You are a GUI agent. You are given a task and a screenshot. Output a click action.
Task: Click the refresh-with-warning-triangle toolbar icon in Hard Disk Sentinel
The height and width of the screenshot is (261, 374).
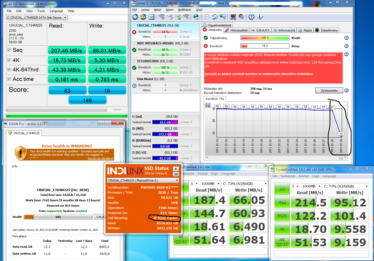coord(143,17)
